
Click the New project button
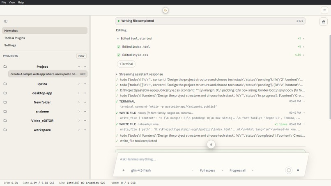click(x=81, y=56)
